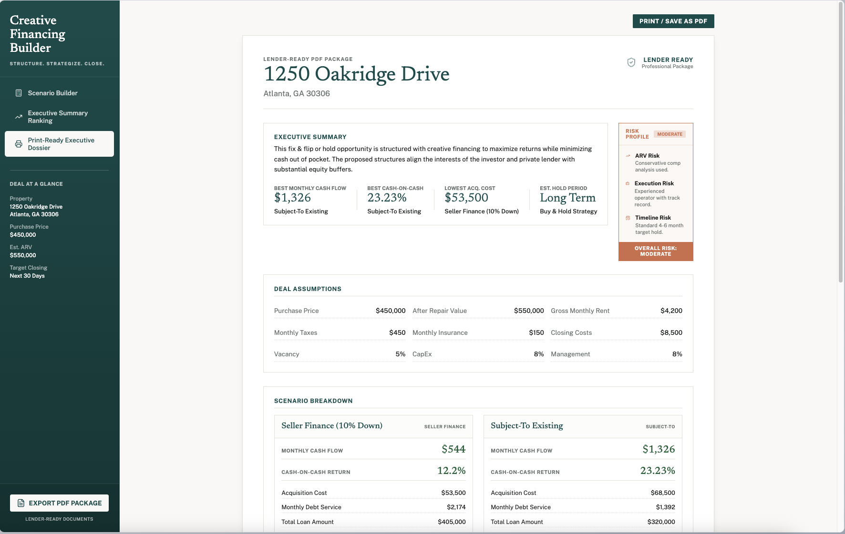Click the Scenario Builder calculator icon
Image resolution: width=845 pixels, height=534 pixels.
[19, 93]
